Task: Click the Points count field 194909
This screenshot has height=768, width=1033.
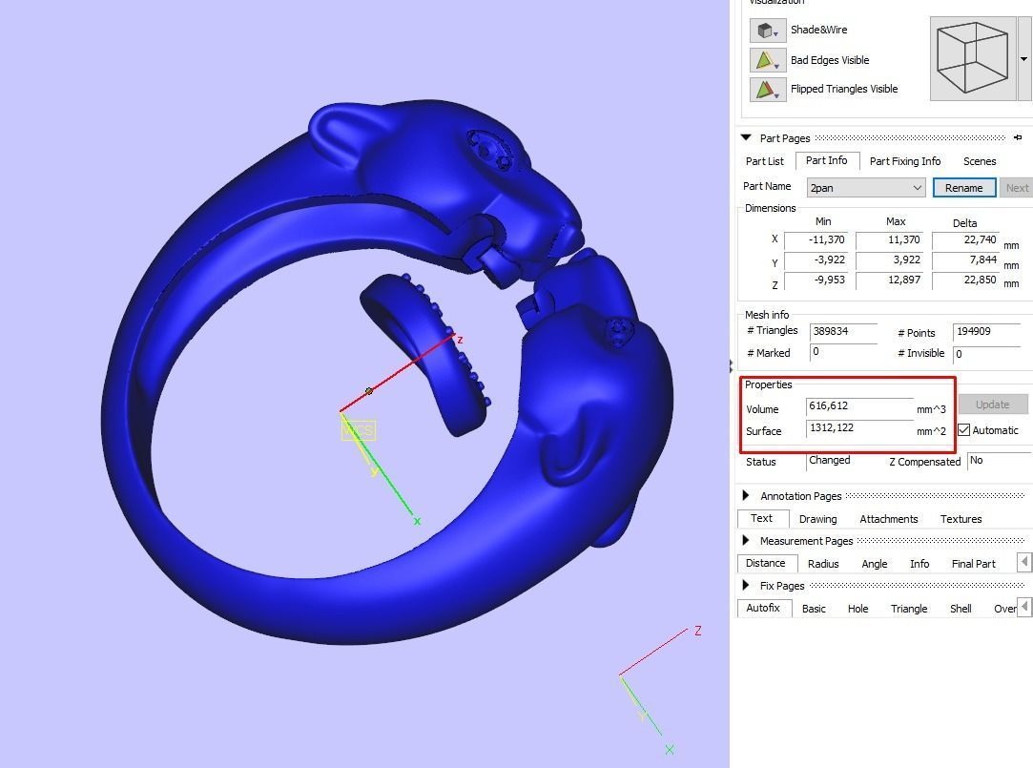Action: pyautogui.click(x=987, y=332)
